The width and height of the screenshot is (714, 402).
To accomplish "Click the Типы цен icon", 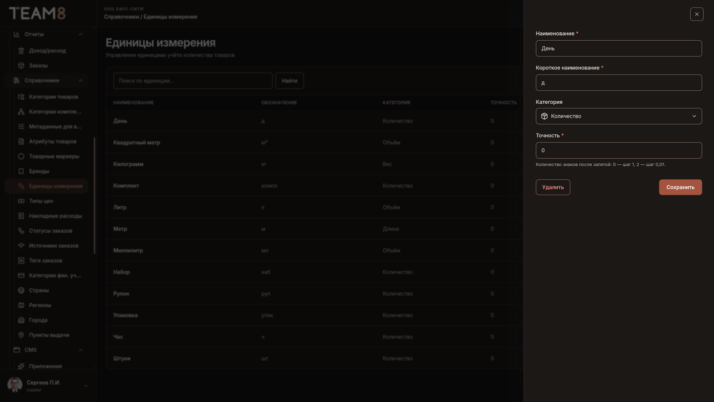I will tap(21, 201).
